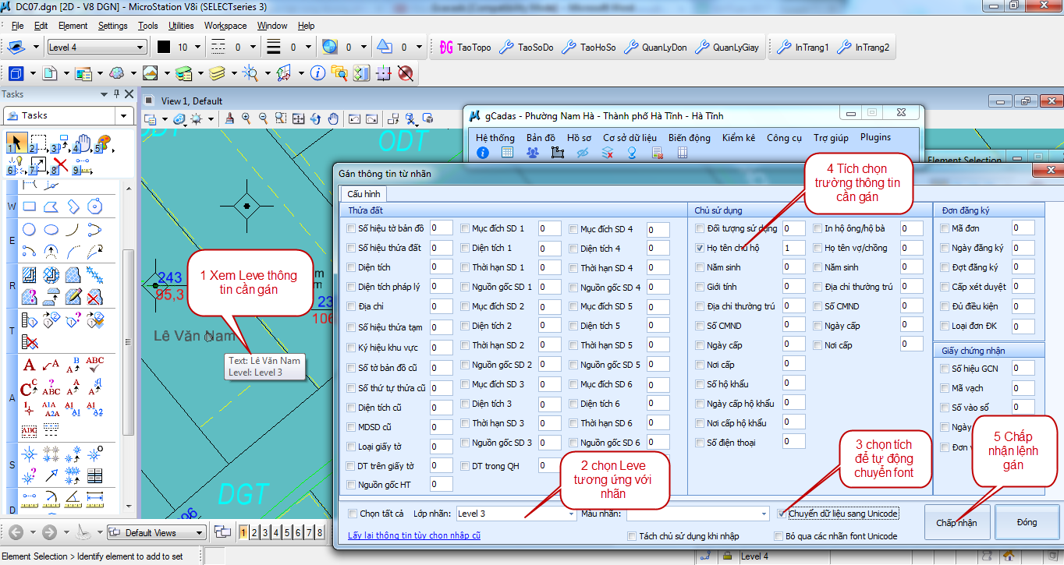The height and width of the screenshot is (565, 1064).
Task: Open the Utilities menu
Action: click(181, 26)
